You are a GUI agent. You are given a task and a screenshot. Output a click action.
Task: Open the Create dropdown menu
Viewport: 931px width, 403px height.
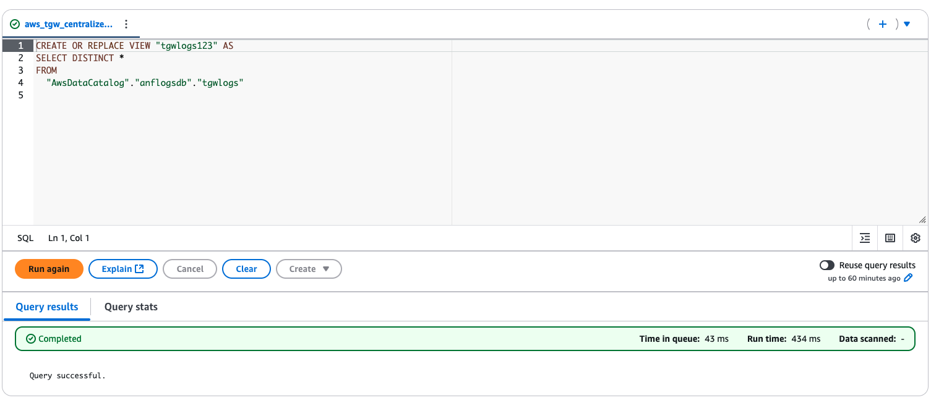point(309,268)
